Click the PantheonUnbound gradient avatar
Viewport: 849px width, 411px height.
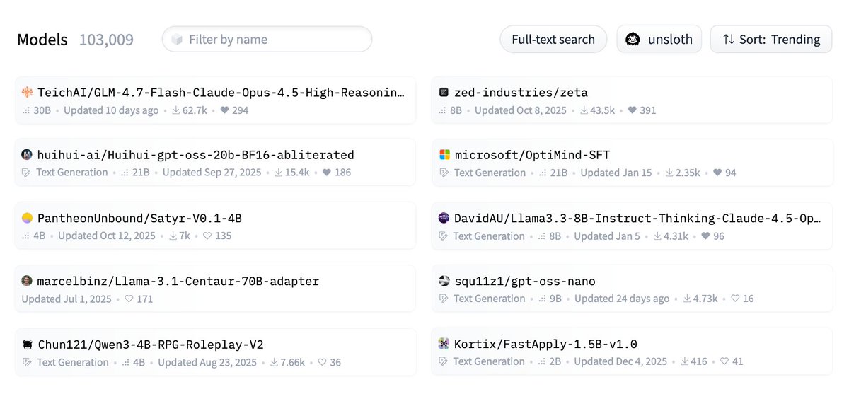pos(27,218)
